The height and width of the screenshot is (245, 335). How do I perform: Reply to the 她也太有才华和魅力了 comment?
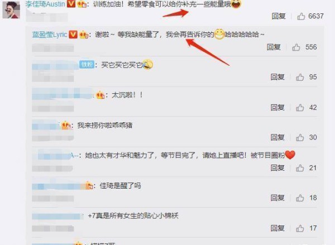point(277,168)
